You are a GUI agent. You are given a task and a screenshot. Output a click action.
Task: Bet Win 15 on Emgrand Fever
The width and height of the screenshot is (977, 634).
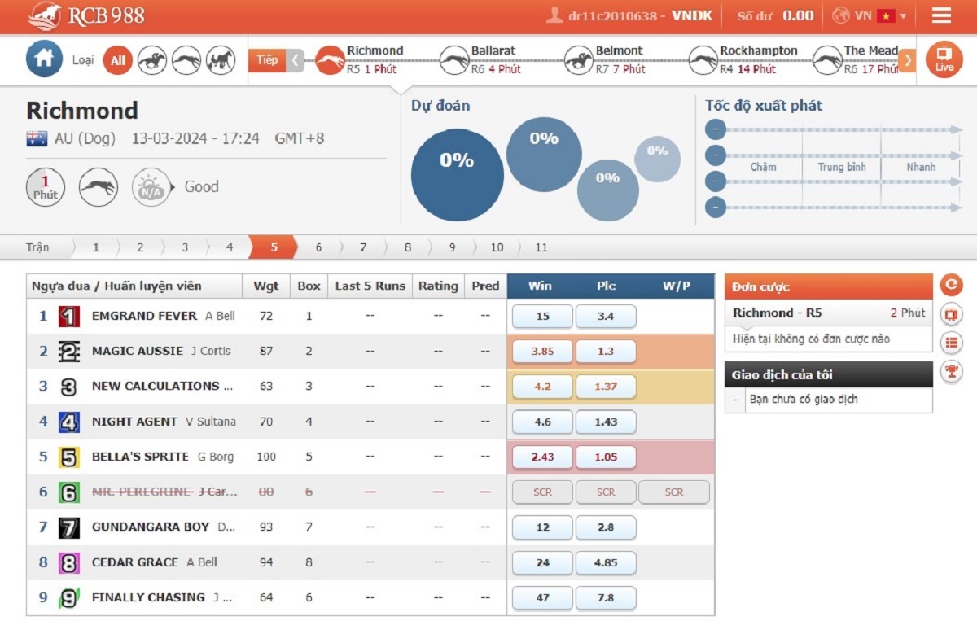click(x=542, y=317)
